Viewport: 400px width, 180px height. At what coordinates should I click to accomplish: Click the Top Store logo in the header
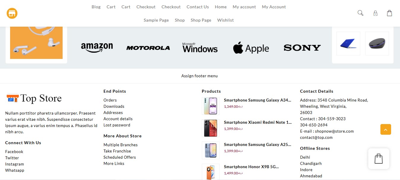pyautogui.click(x=12, y=13)
